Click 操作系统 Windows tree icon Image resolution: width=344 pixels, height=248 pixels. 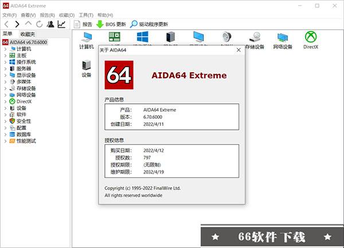12,62
